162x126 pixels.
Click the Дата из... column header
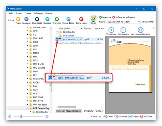pyautogui.click(x=99, y=29)
